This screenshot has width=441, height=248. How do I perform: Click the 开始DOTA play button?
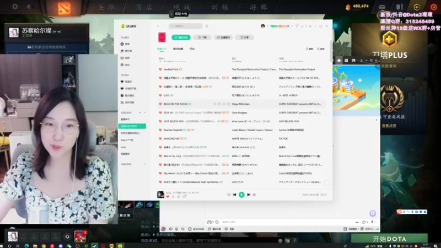pyautogui.click(x=389, y=239)
